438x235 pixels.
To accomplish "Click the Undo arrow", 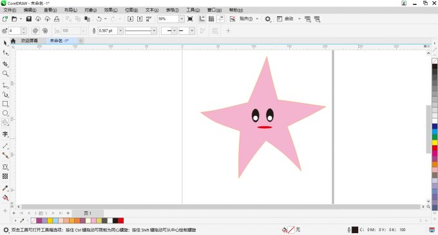I will click(99, 19).
